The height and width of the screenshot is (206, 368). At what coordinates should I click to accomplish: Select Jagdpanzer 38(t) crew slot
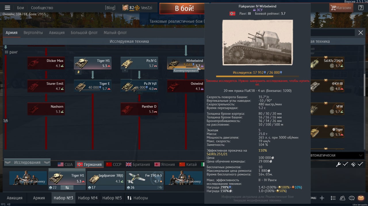click(106, 178)
